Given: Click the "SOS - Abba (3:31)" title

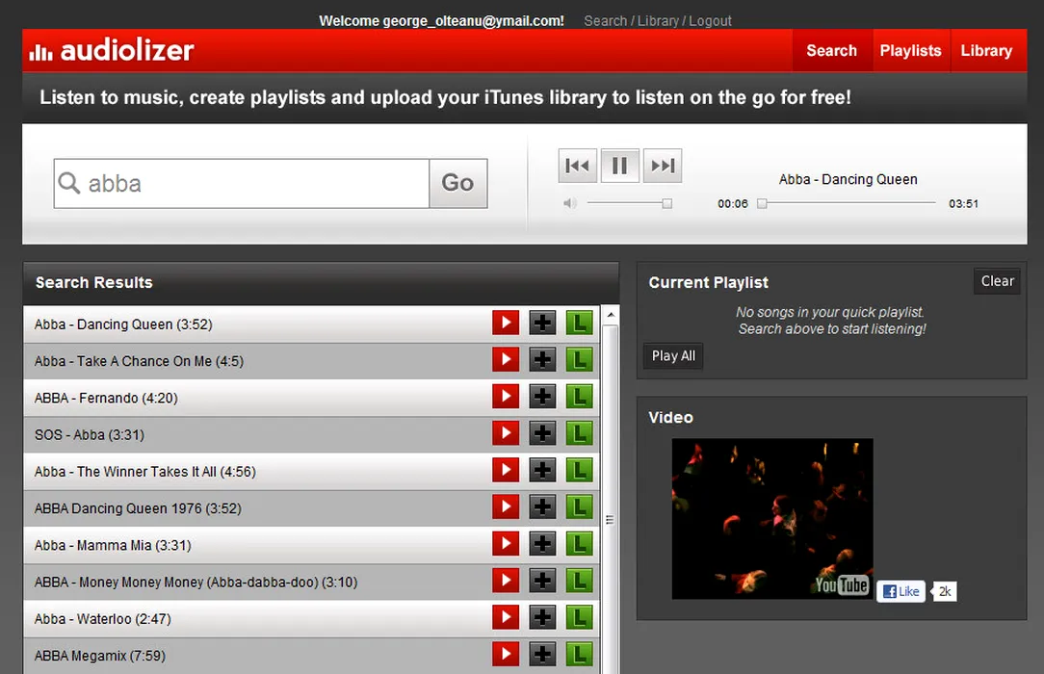Looking at the screenshot, I should (x=90, y=435).
